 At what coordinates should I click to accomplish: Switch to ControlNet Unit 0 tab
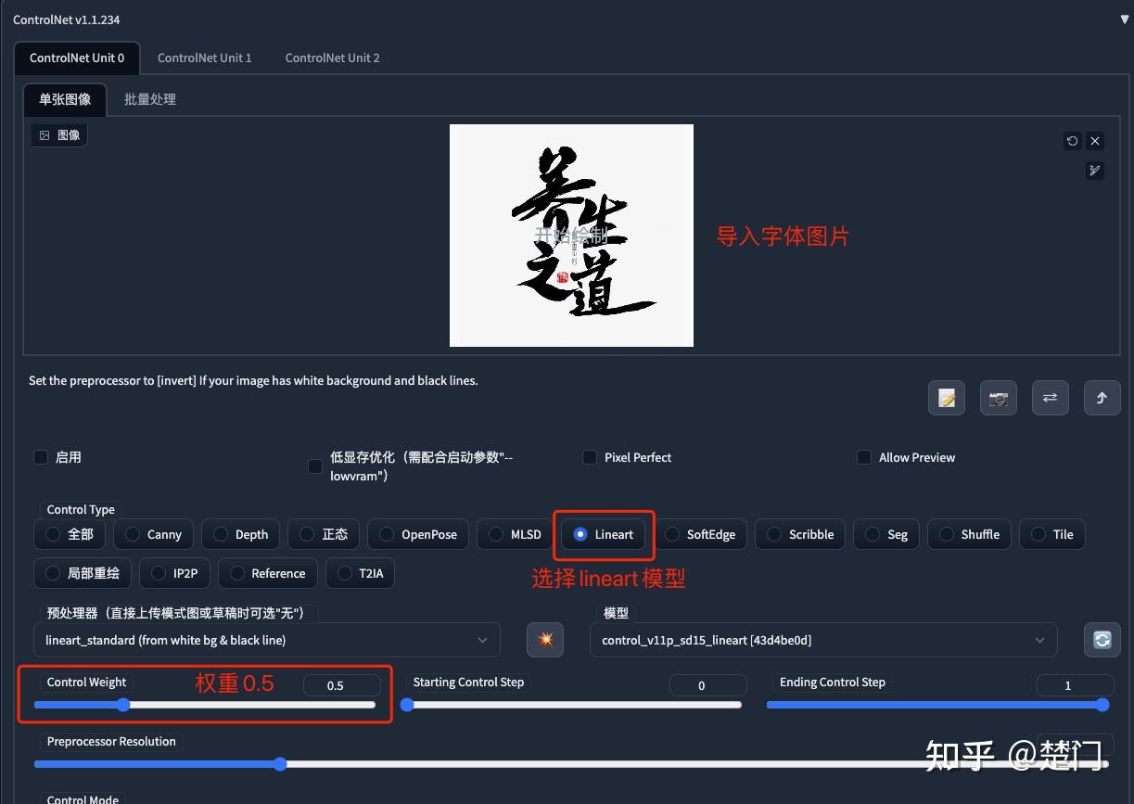77,57
